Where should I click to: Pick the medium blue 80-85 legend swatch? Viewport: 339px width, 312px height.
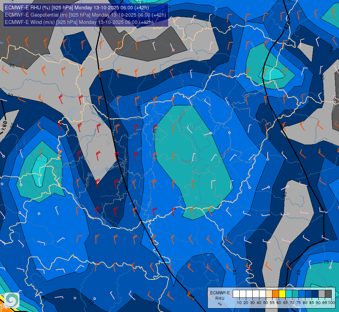click(309, 294)
